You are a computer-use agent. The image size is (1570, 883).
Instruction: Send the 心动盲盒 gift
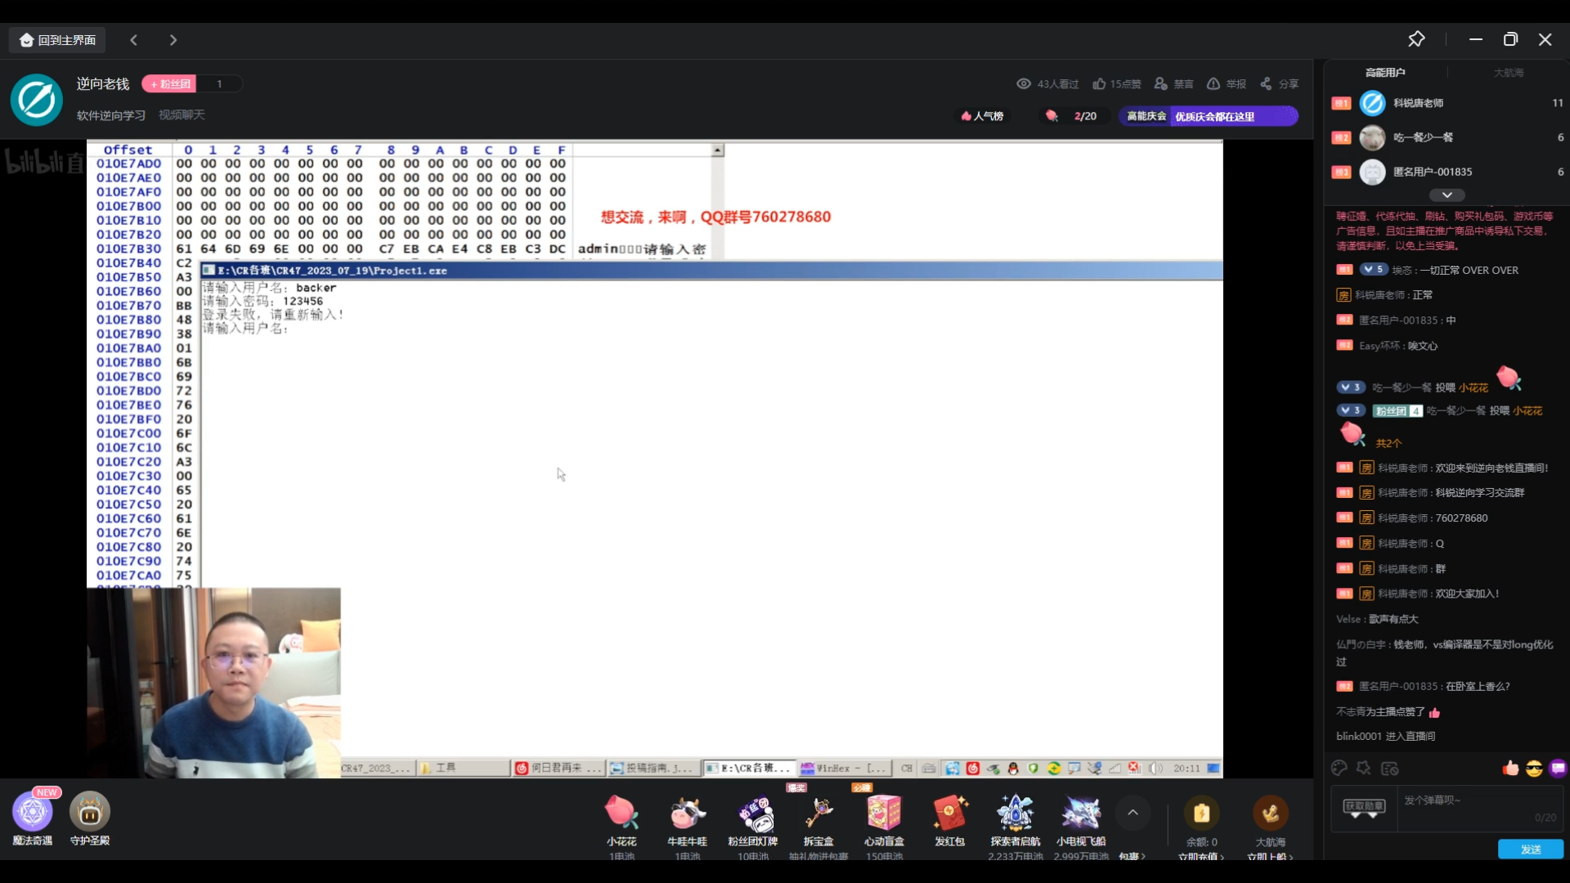pyautogui.click(x=884, y=824)
